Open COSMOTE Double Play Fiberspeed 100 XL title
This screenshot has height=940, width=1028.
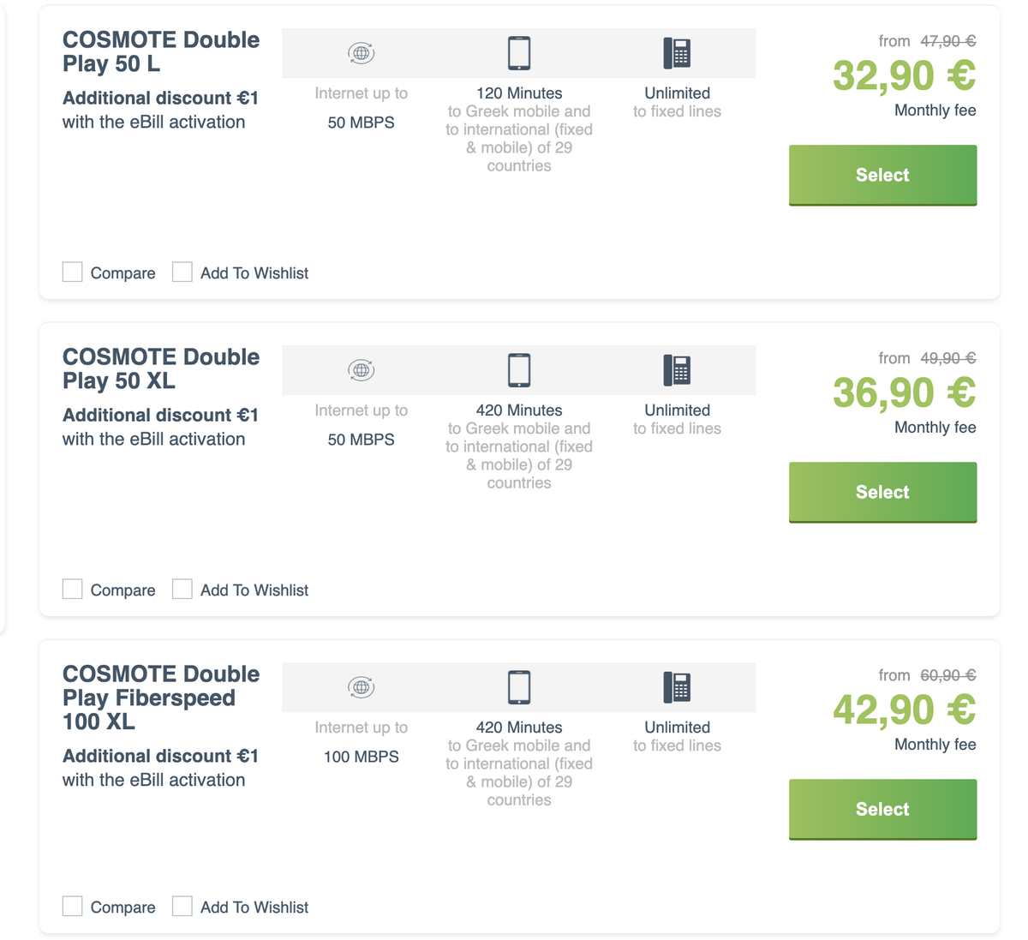[161, 698]
